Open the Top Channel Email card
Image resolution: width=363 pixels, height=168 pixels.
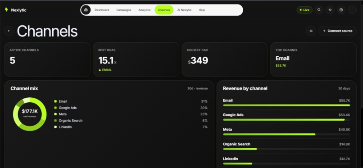click(313, 59)
